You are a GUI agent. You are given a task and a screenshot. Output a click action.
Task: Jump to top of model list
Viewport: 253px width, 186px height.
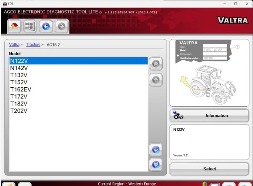(x=156, y=64)
